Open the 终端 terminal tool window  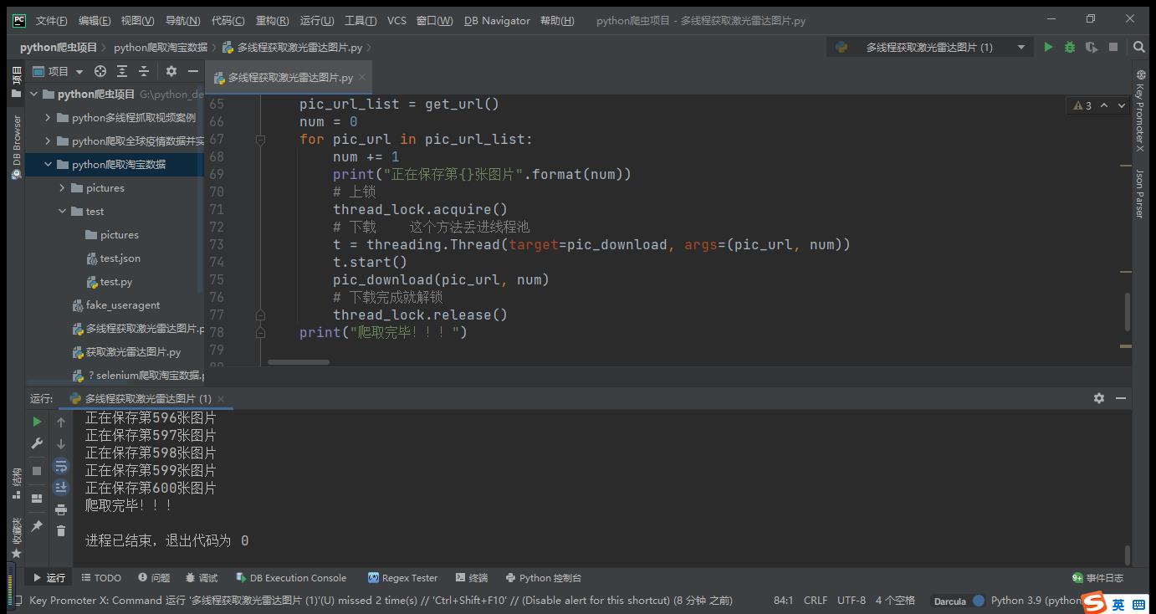[471, 578]
